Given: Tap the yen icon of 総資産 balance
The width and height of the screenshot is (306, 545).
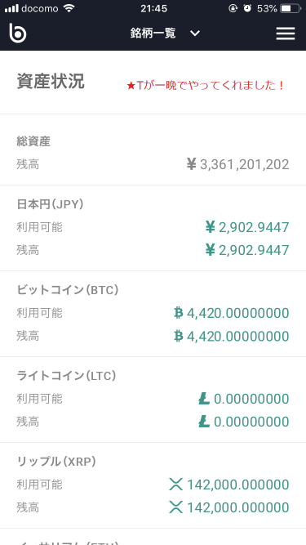Looking at the screenshot, I should [x=192, y=164].
